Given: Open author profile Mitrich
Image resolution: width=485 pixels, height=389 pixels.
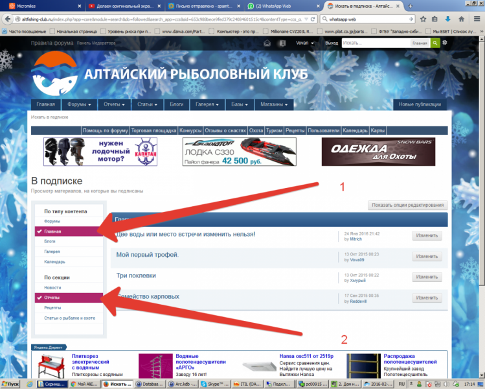Looking at the screenshot, I should coord(355,239).
